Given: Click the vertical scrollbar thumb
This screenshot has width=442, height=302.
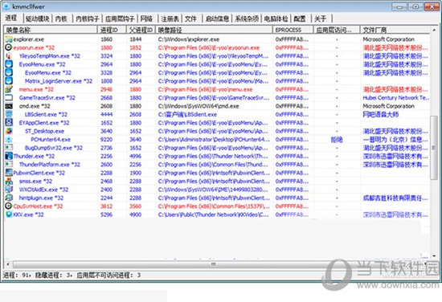Looking at the screenshot, I should (x=434, y=148).
